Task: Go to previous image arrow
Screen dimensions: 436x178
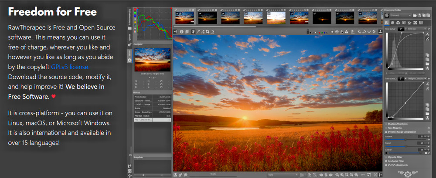Action: tap(321, 175)
